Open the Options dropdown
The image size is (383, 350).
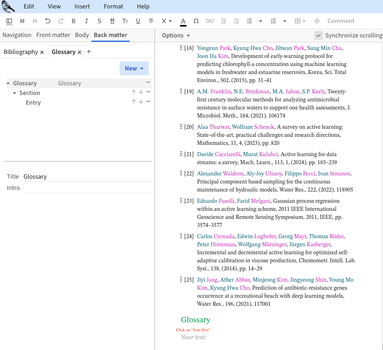176,35
